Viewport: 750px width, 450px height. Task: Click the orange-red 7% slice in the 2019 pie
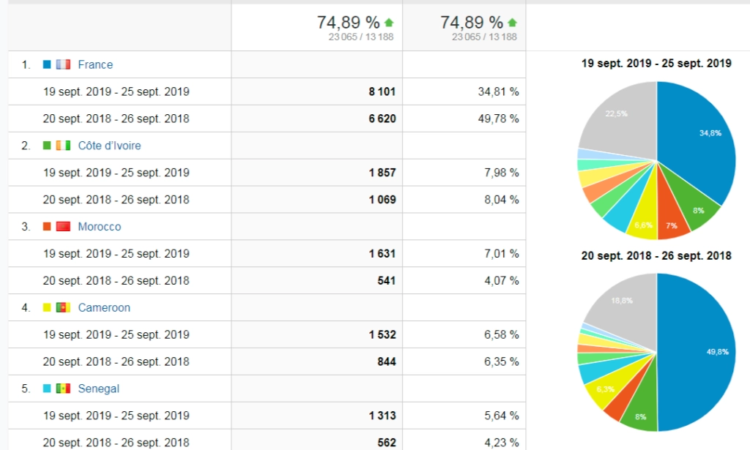[672, 224]
